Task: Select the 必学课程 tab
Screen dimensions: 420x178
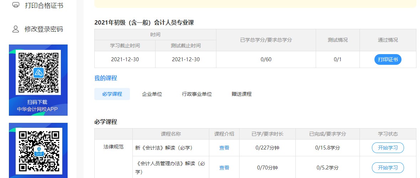Action: click(x=112, y=94)
